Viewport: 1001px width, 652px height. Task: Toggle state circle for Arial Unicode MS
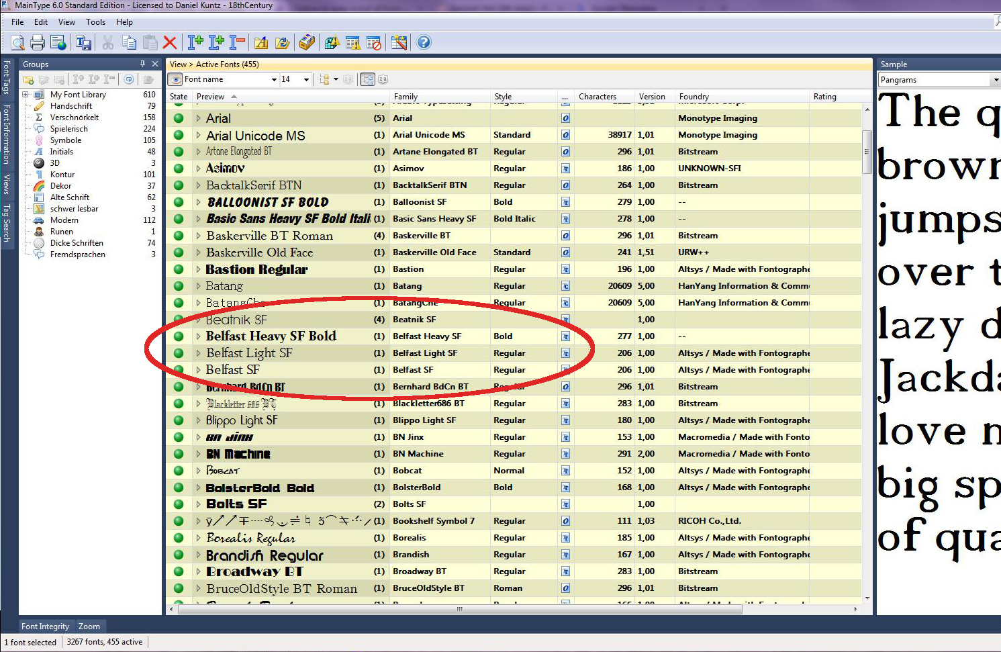179,135
